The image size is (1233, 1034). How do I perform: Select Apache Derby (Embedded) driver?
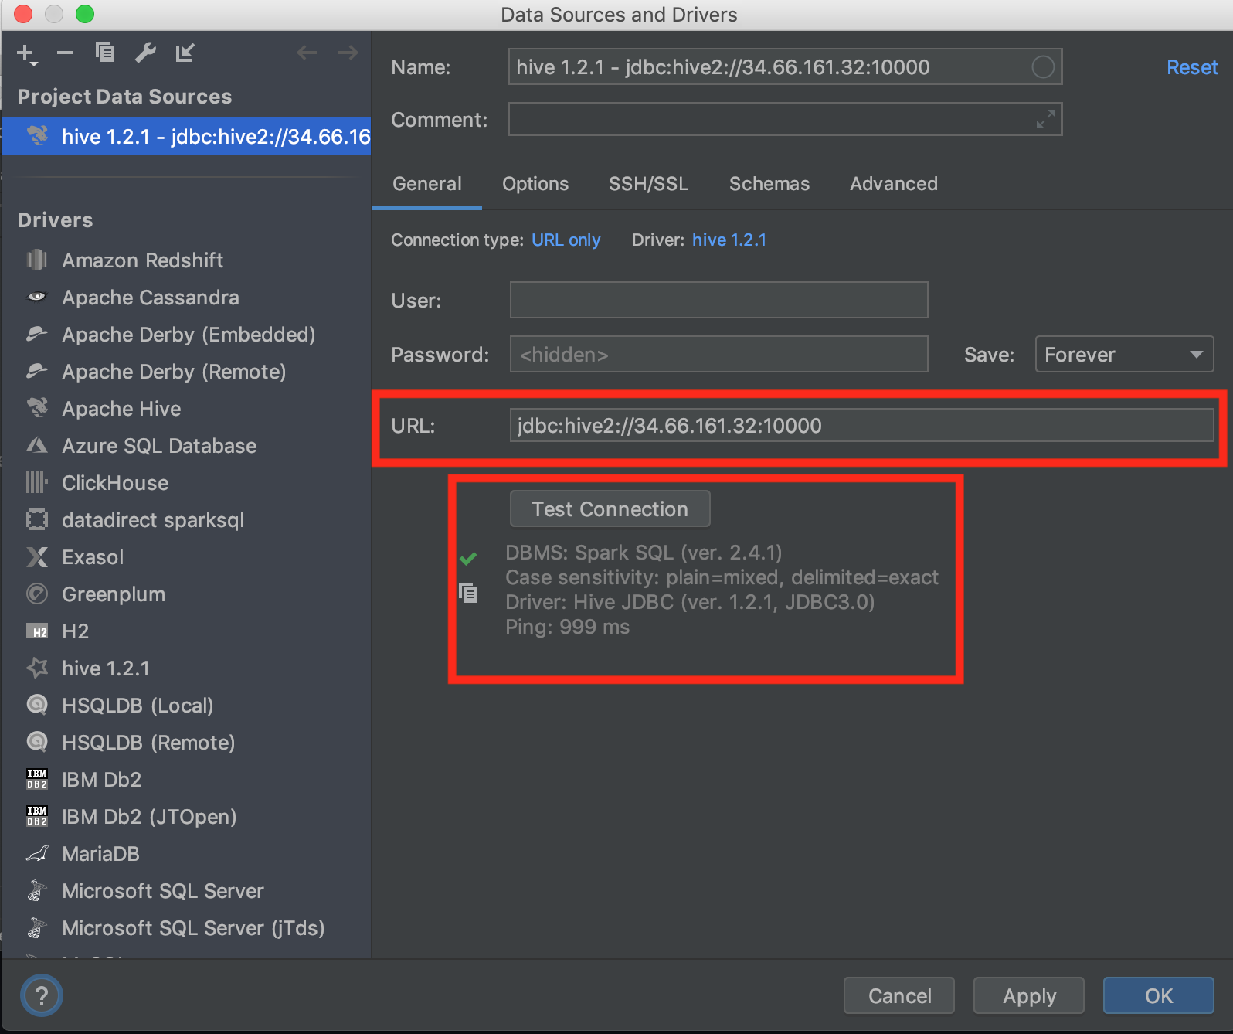185,335
